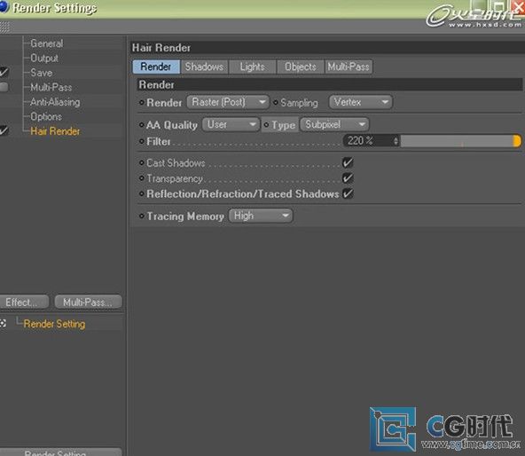The image size is (525, 456).
Task: Click the Sampling parameter animation dot
Action: pos(276,102)
